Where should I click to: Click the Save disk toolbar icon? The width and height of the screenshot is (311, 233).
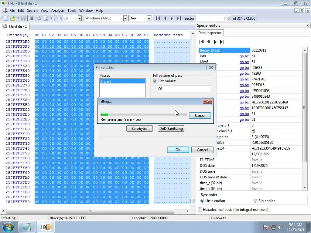click(23, 18)
